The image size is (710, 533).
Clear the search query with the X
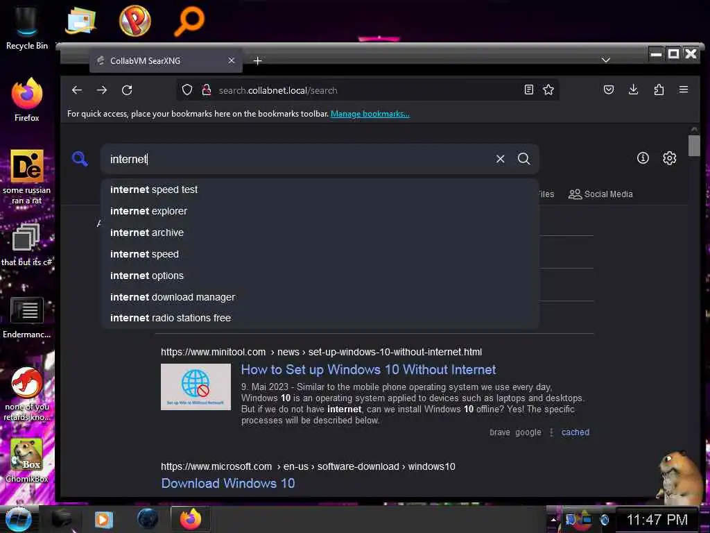(501, 159)
